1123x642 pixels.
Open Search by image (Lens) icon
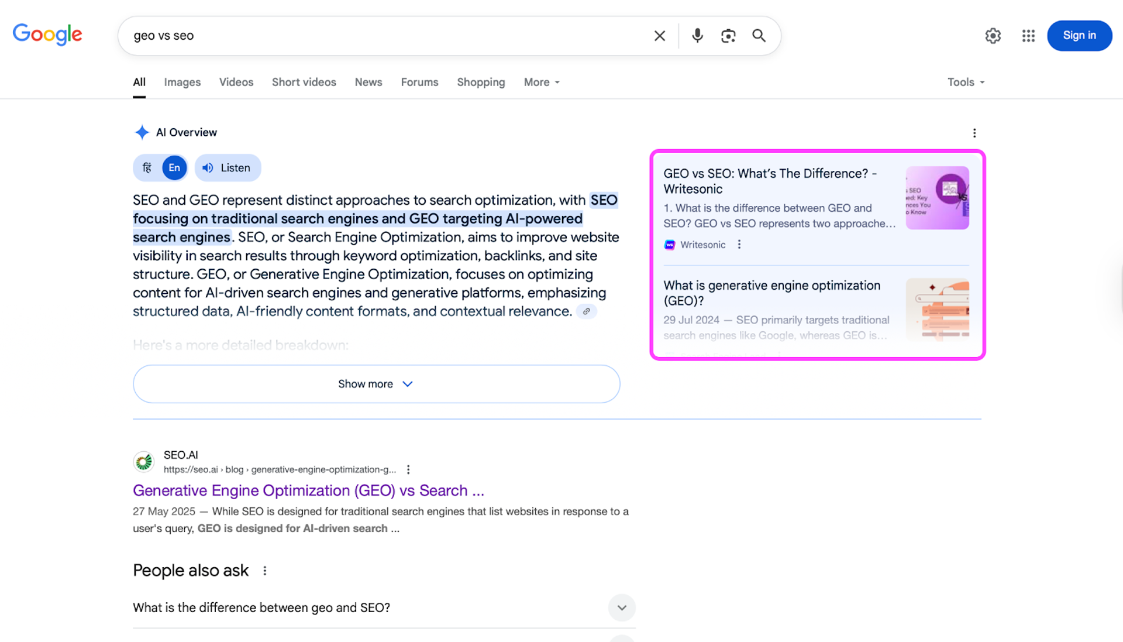728,36
